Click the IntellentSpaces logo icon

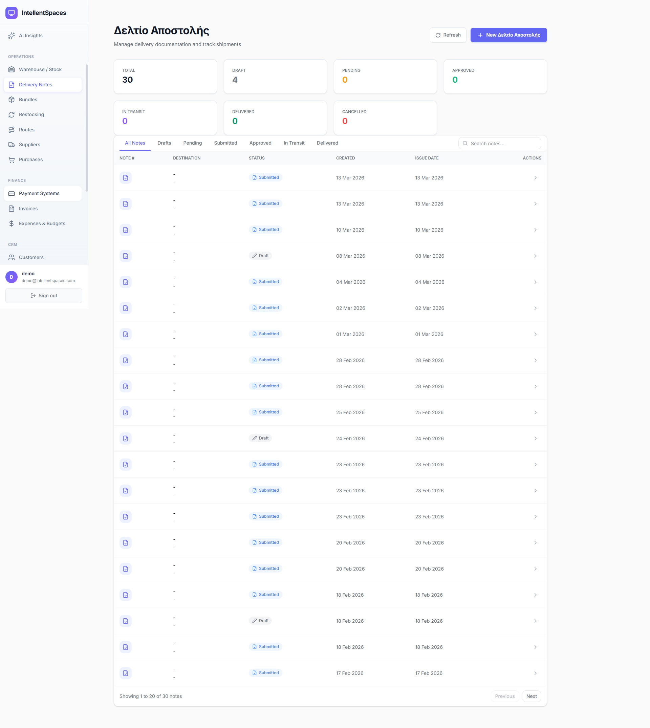12,13
